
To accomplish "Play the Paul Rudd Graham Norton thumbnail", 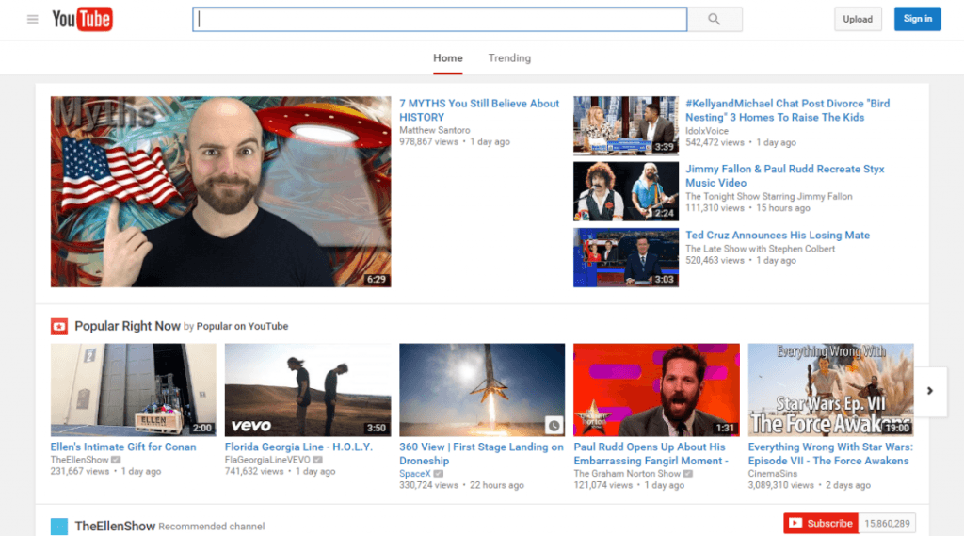I will tap(656, 389).
